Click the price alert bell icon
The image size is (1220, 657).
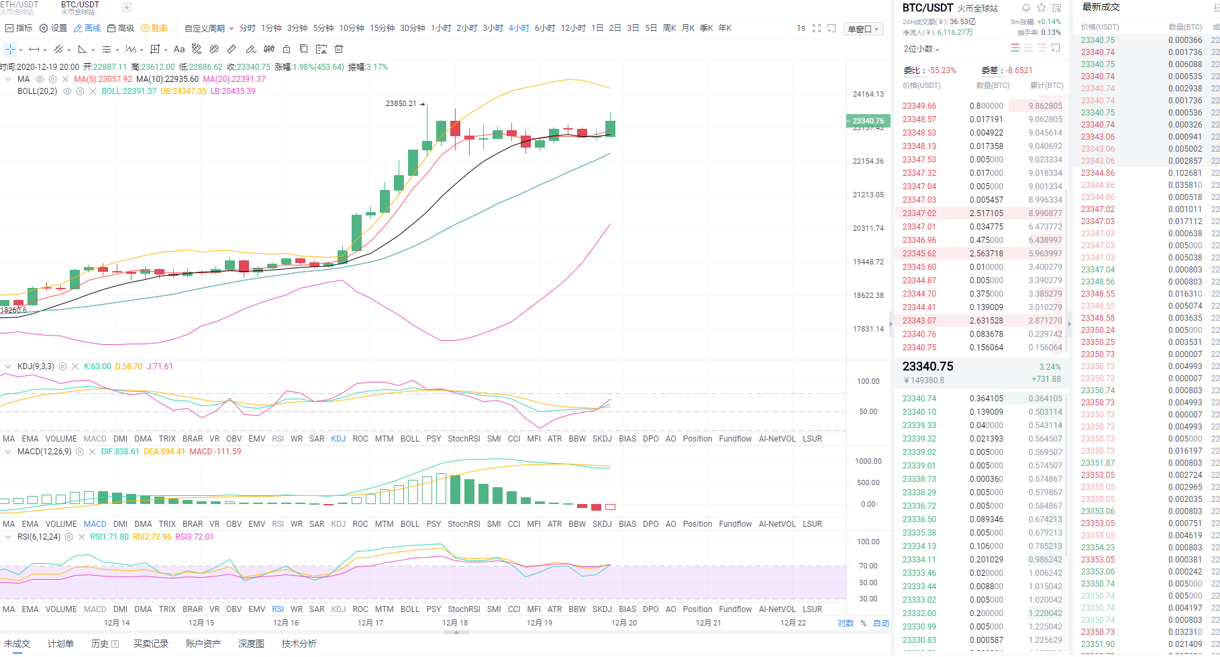[x=1026, y=8]
